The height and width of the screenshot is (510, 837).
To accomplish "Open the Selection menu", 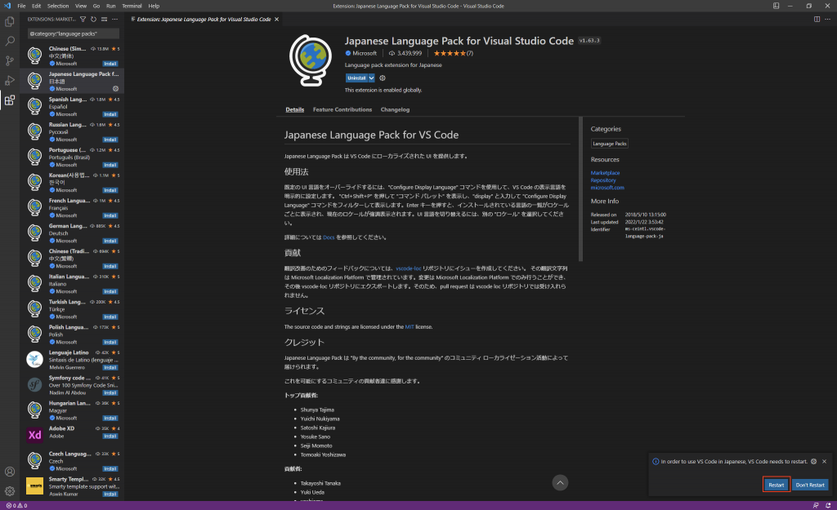I will click(58, 6).
